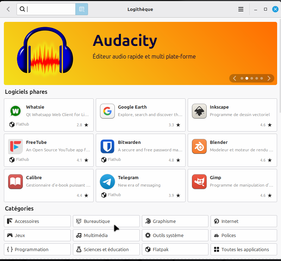Select the Google Earth icon
Viewport: 281px width, 261px height.
click(107, 111)
